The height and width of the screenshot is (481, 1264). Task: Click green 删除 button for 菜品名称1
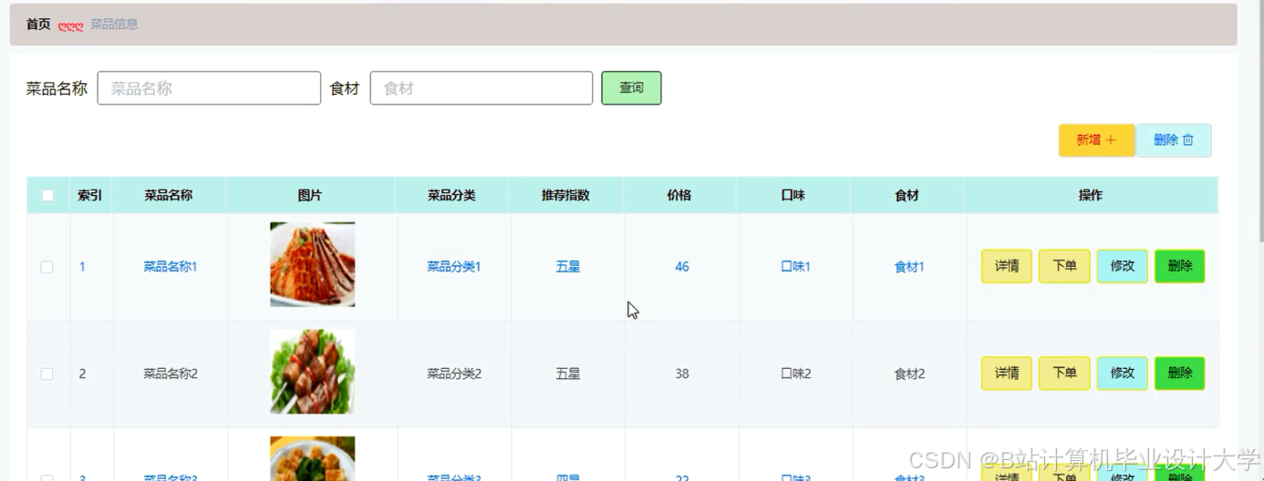[x=1180, y=267]
